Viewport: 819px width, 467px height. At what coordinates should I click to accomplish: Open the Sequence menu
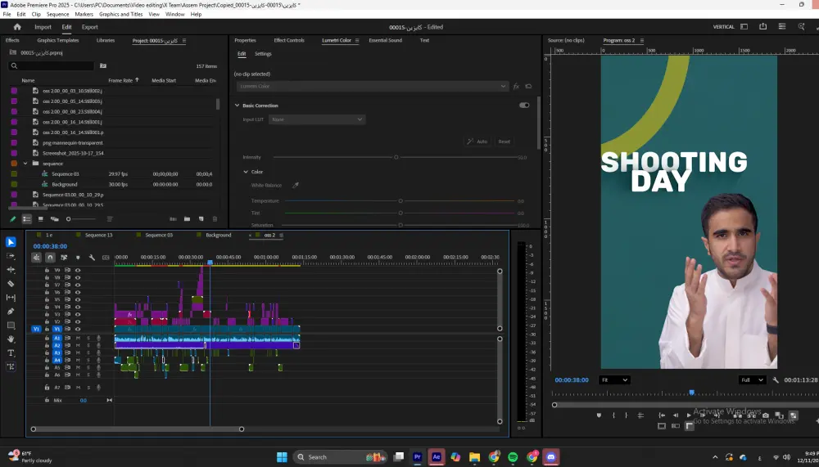point(57,14)
